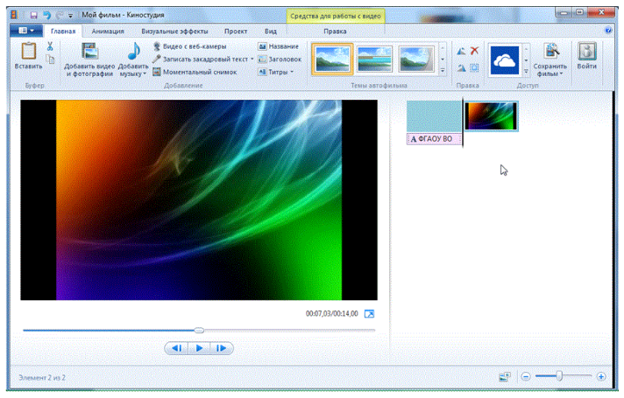
Task: Click the Redo arrow in quick access toolbar
Action: click(x=60, y=15)
